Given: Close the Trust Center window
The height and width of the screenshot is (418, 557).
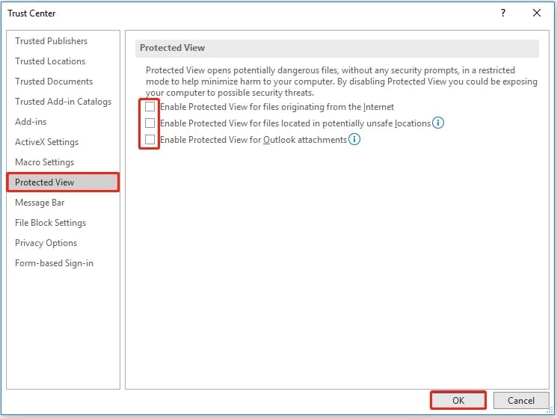Looking at the screenshot, I should point(537,13).
